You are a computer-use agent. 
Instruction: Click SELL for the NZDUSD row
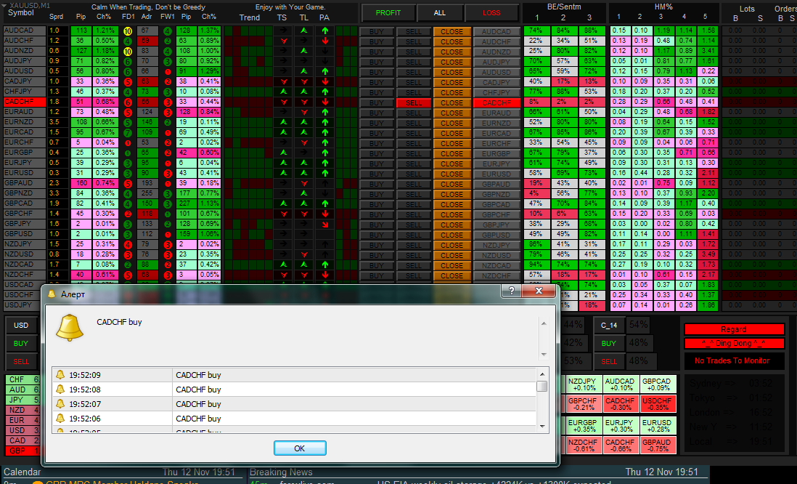(x=414, y=256)
